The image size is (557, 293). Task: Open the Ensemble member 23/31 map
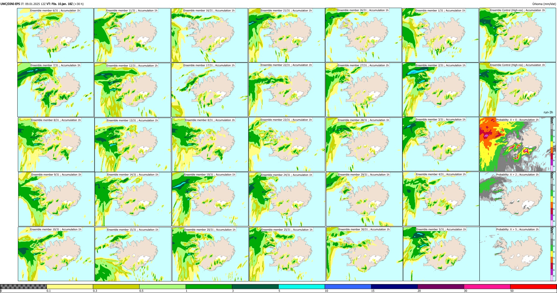coord(287,144)
